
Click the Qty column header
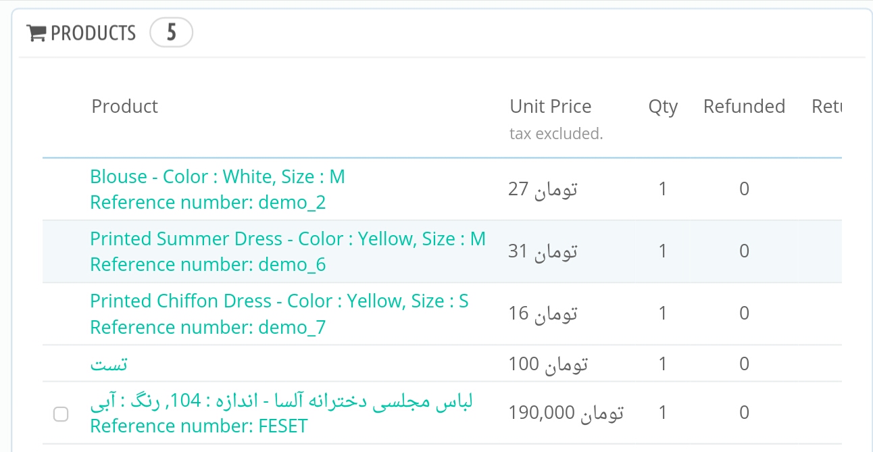(662, 107)
